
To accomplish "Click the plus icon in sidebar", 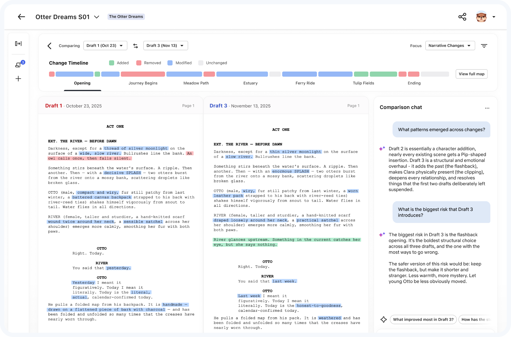I will click(18, 79).
